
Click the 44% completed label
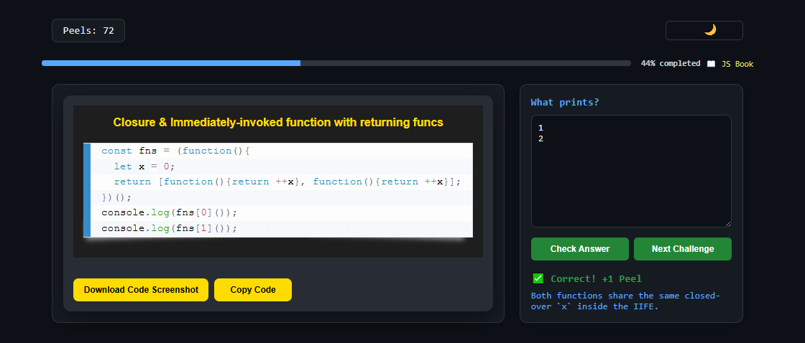point(671,64)
